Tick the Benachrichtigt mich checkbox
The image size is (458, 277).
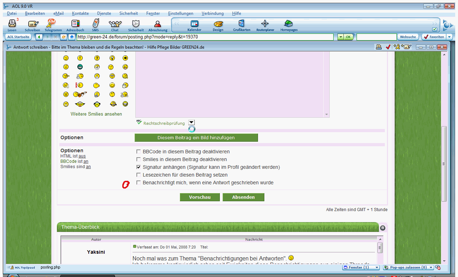click(x=139, y=183)
